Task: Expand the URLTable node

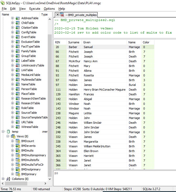Action: click(13, 122)
